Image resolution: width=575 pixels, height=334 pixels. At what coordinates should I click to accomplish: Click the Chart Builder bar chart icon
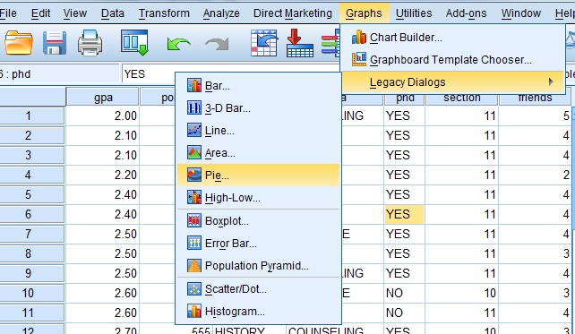358,37
